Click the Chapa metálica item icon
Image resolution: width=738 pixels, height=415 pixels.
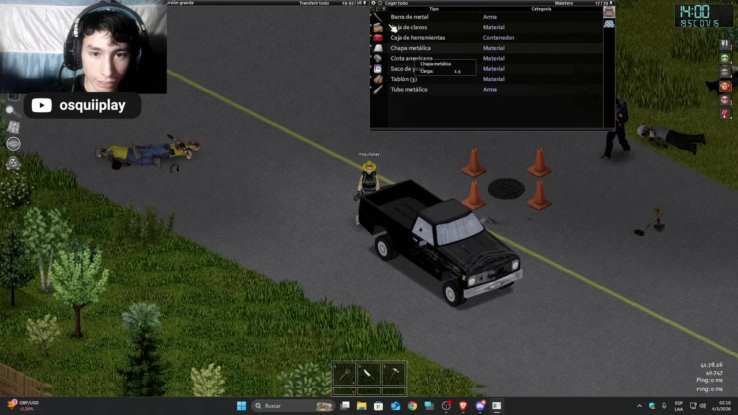click(x=378, y=48)
